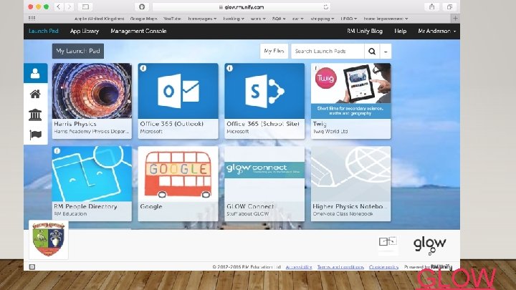Click the small icon at footer left
The image size is (516, 290).
(x=32, y=266)
